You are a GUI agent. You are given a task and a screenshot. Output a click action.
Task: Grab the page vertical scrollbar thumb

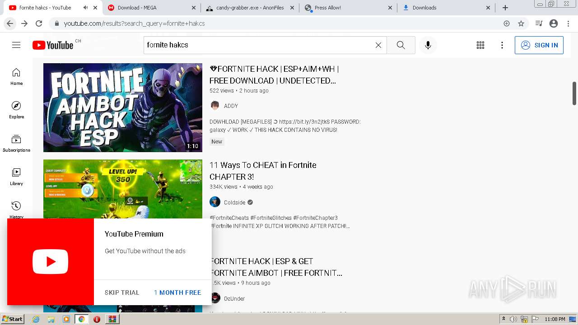574,93
